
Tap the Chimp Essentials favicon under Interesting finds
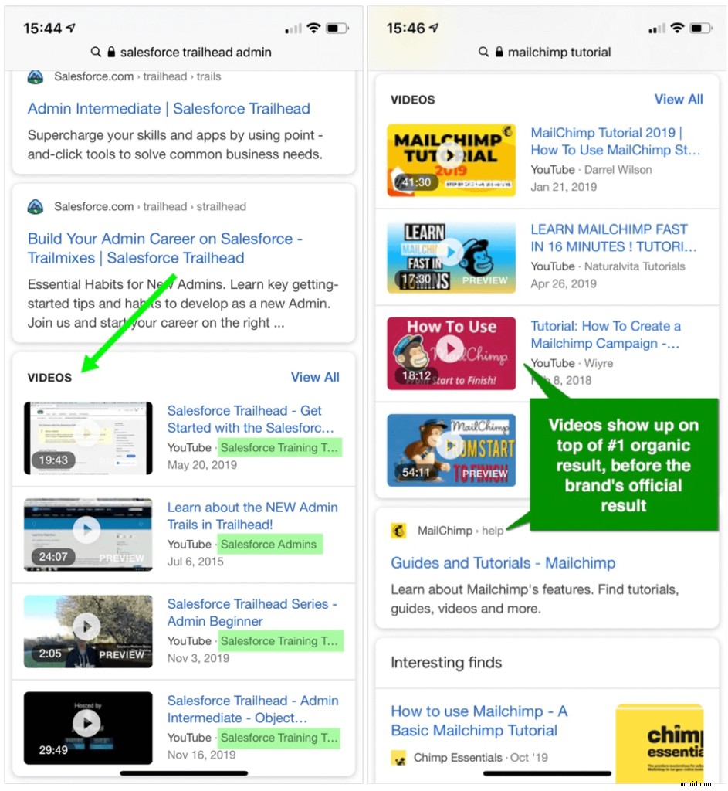point(398,759)
